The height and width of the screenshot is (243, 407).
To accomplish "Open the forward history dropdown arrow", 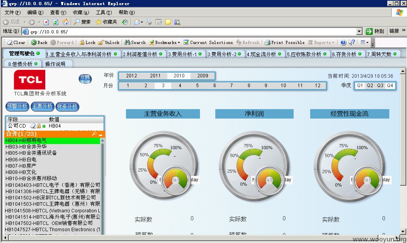I will tap(39, 22).
